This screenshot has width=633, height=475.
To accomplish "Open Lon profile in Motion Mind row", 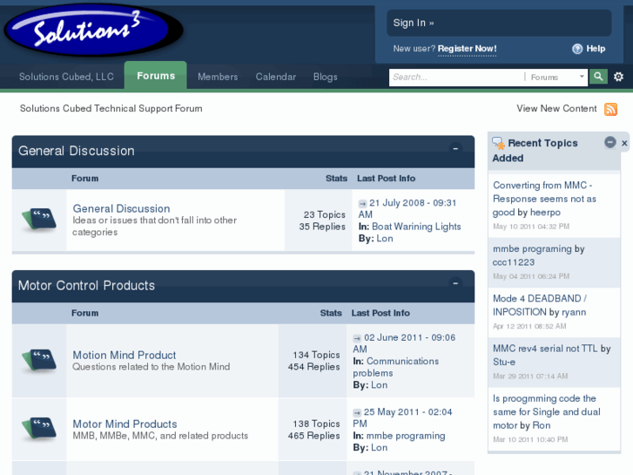I will click(x=379, y=385).
